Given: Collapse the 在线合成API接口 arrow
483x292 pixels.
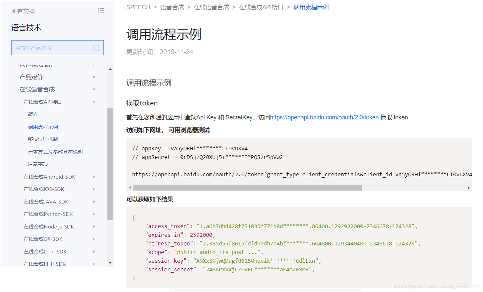Looking at the screenshot, I should tap(94, 102).
